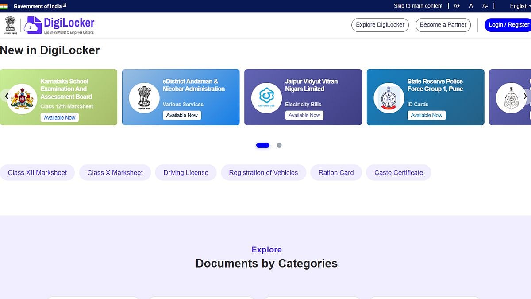
Task: Open the Karnataka School Examination Board logo
Action: coord(22,98)
